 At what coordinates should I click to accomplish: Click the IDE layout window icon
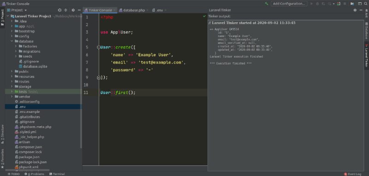(x=360, y=4)
